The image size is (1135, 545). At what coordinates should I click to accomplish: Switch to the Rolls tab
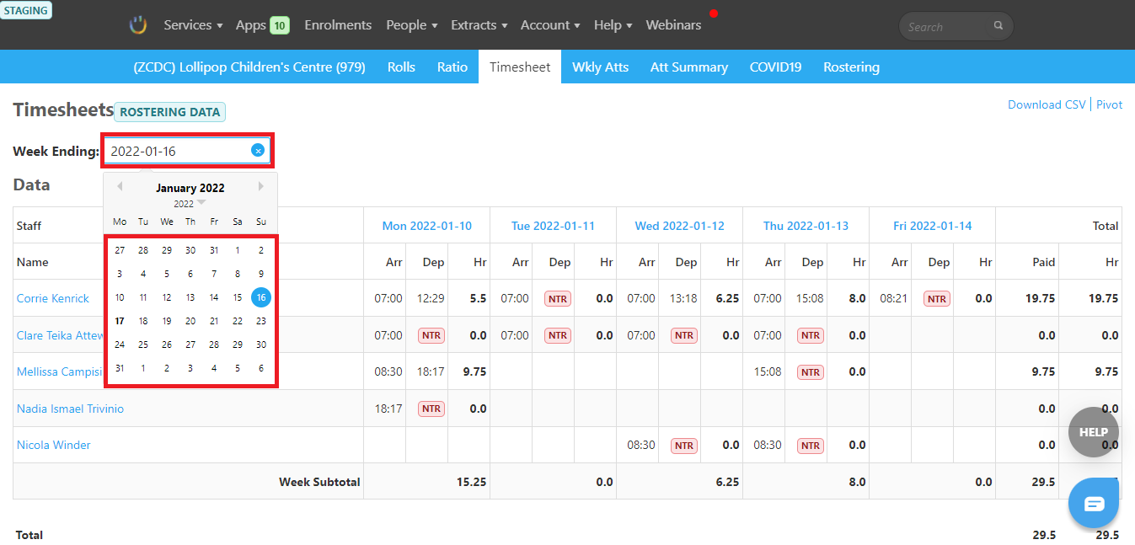point(401,67)
